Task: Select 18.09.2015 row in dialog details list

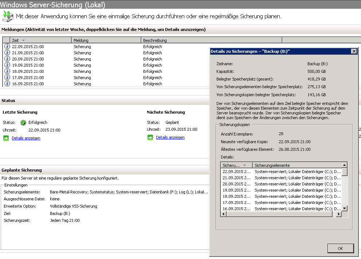Action: (x=281, y=196)
